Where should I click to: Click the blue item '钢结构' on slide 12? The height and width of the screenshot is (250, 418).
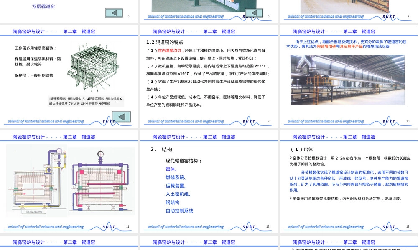(173, 202)
